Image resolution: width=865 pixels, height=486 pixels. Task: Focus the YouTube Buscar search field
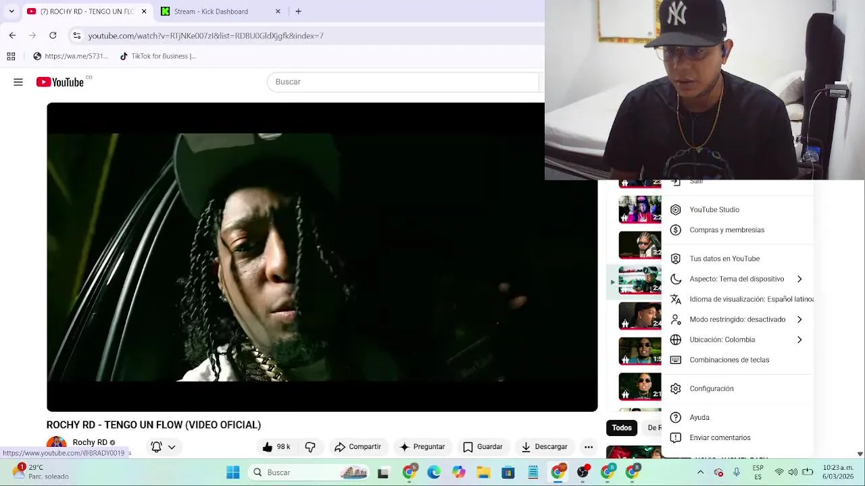point(403,82)
